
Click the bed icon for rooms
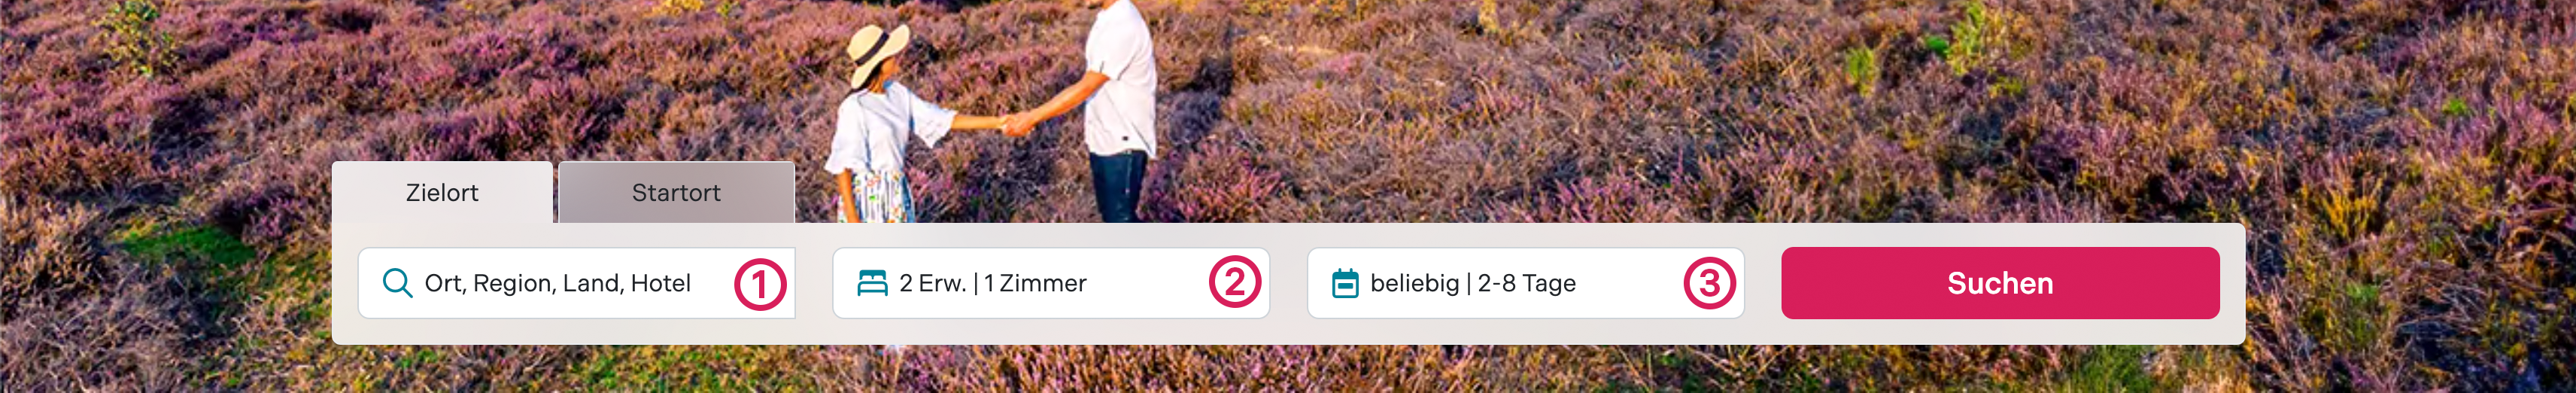(872, 283)
